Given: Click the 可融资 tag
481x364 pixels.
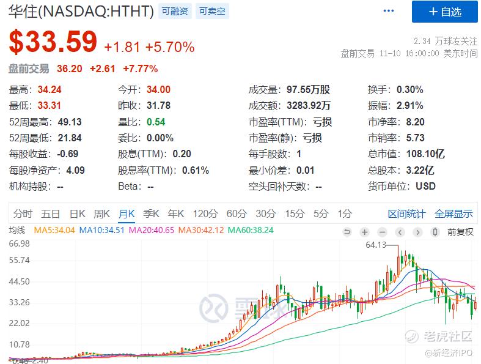Looking at the screenshot, I should 175,12.
